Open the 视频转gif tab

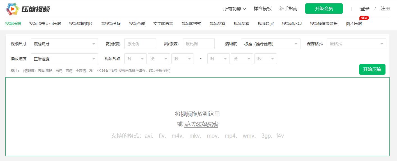[265, 24]
